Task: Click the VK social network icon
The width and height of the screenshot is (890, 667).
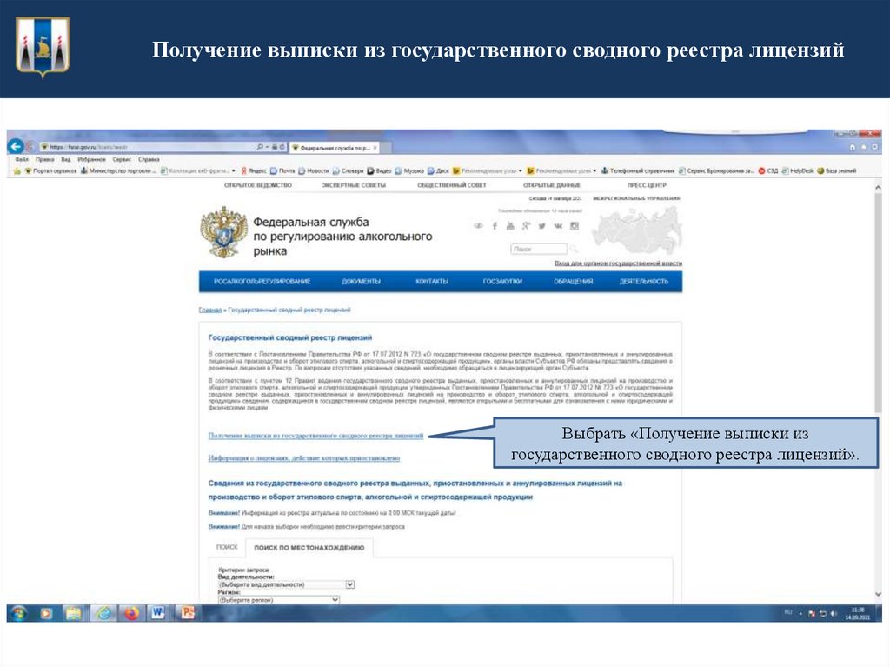Action: tap(558, 226)
